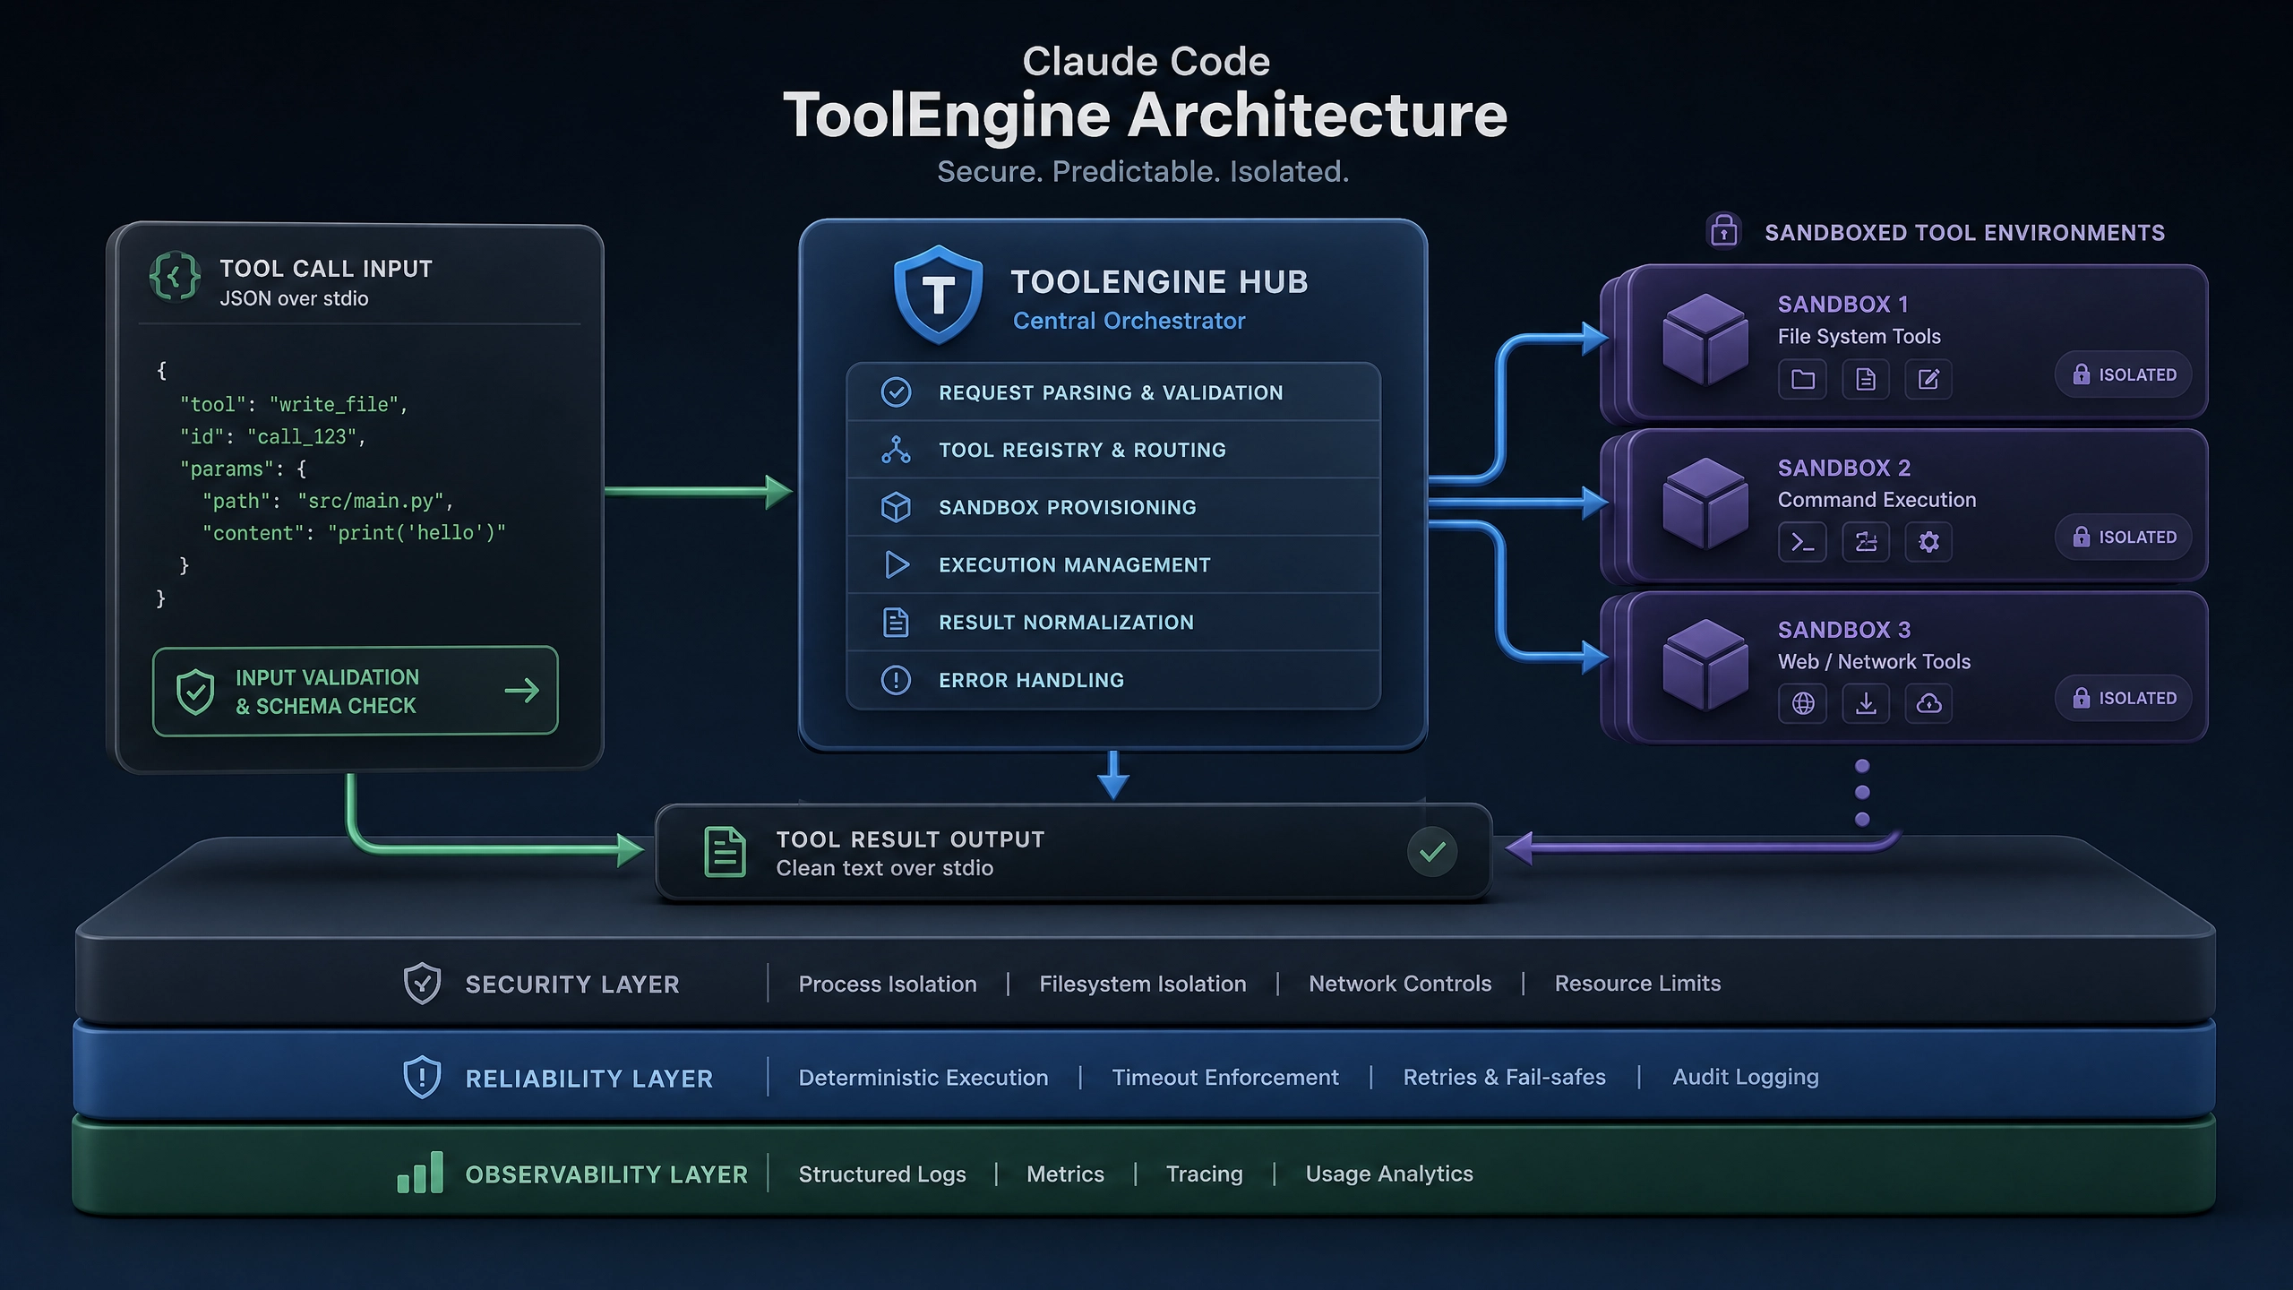Click the "src/main.py" path value
The image size is (2293, 1290).
371,502
